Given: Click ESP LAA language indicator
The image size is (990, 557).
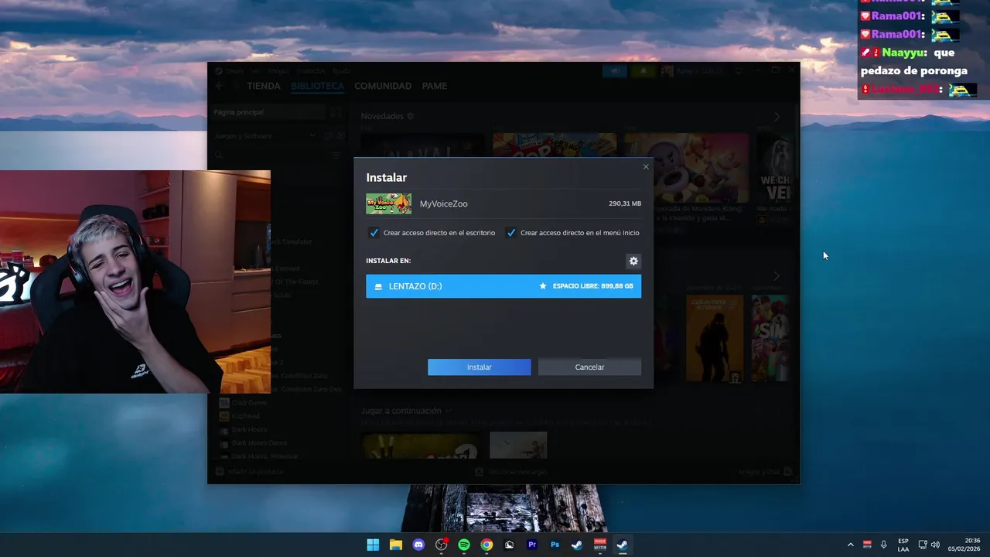Looking at the screenshot, I should tap(903, 545).
